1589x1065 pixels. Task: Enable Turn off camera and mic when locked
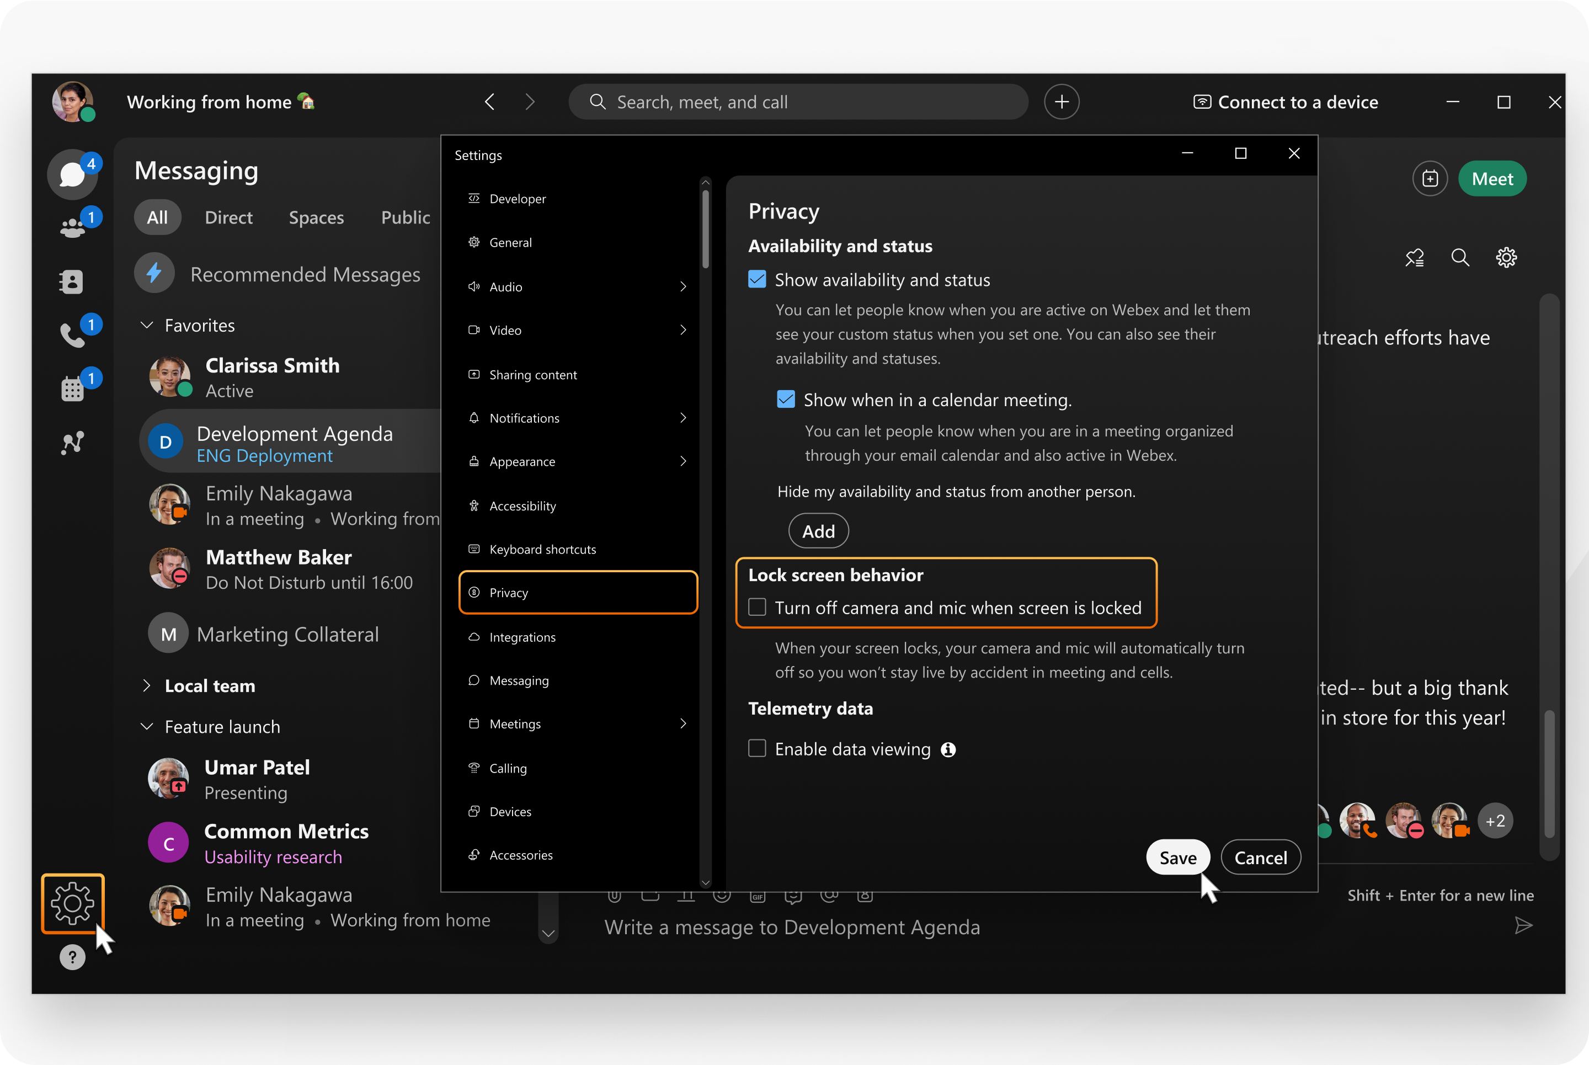click(757, 607)
